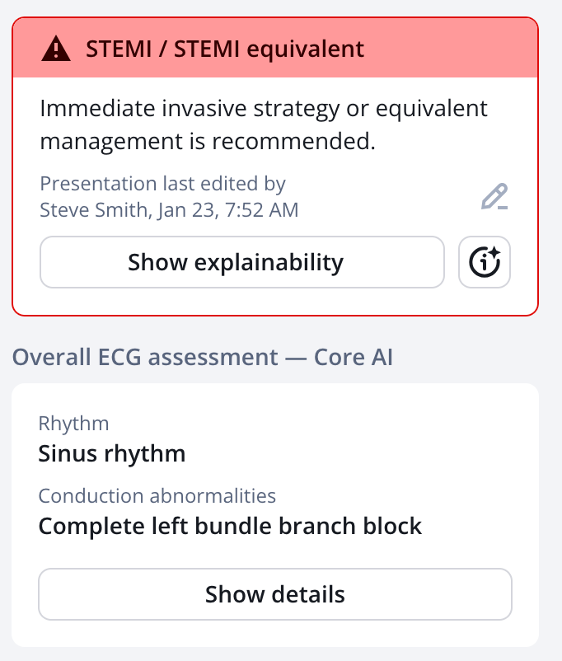Show details of the ECG assessment
The width and height of the screenshot is (562, 661).
click(275, 594)
